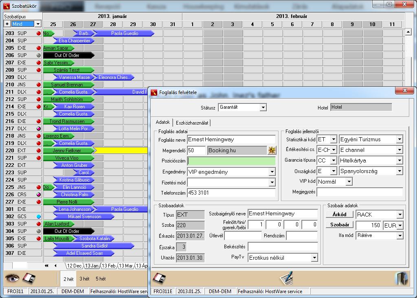Click the asterisk button beside the Mind dropdown
The width and height of the screenshot is (417, 298).
(x=7, y=24)
